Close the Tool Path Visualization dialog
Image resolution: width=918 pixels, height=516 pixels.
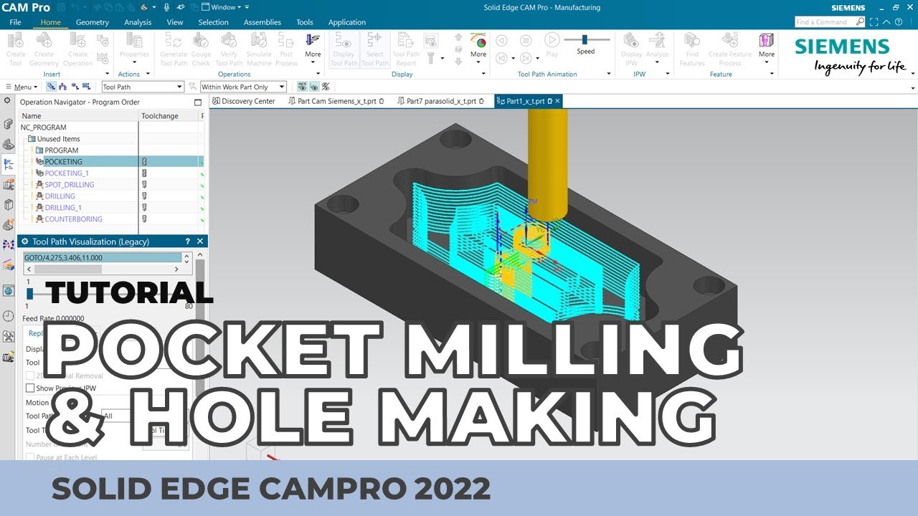[x=200, y=242]
